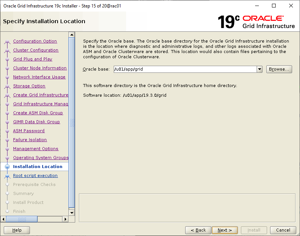Select the Management Options step
The image size is (300, 236).
pos(36,149)
